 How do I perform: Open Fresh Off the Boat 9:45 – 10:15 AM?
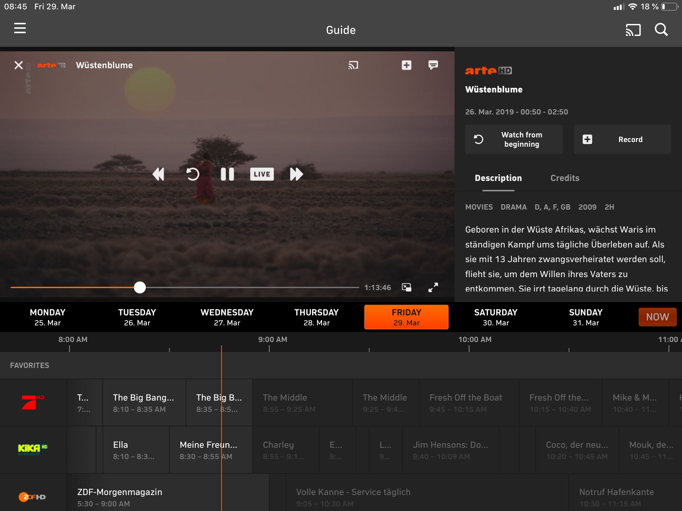(x=469, y=403)
